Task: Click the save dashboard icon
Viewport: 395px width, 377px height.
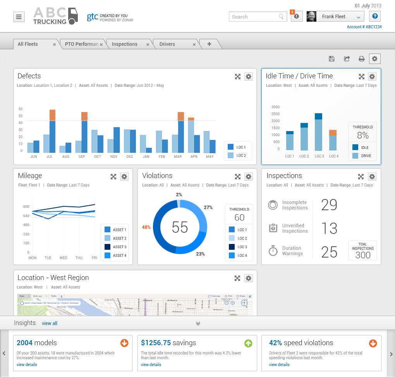Action: [x=331, y=59]
